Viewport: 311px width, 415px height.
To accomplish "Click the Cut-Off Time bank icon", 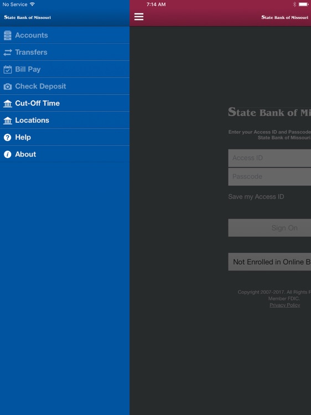I will 8,103.
